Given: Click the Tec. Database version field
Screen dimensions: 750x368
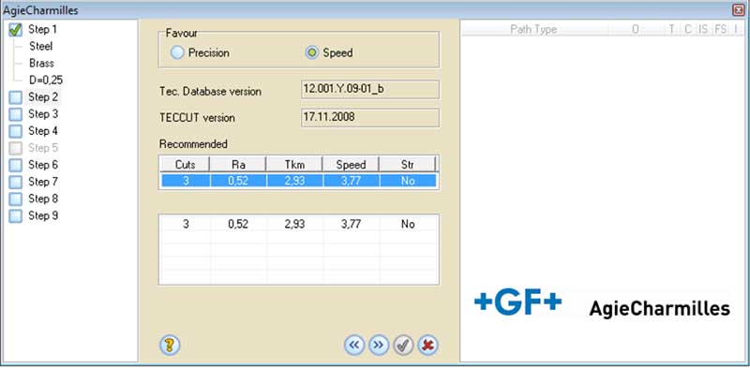Looking at the screenshot, I should (370, 89).
